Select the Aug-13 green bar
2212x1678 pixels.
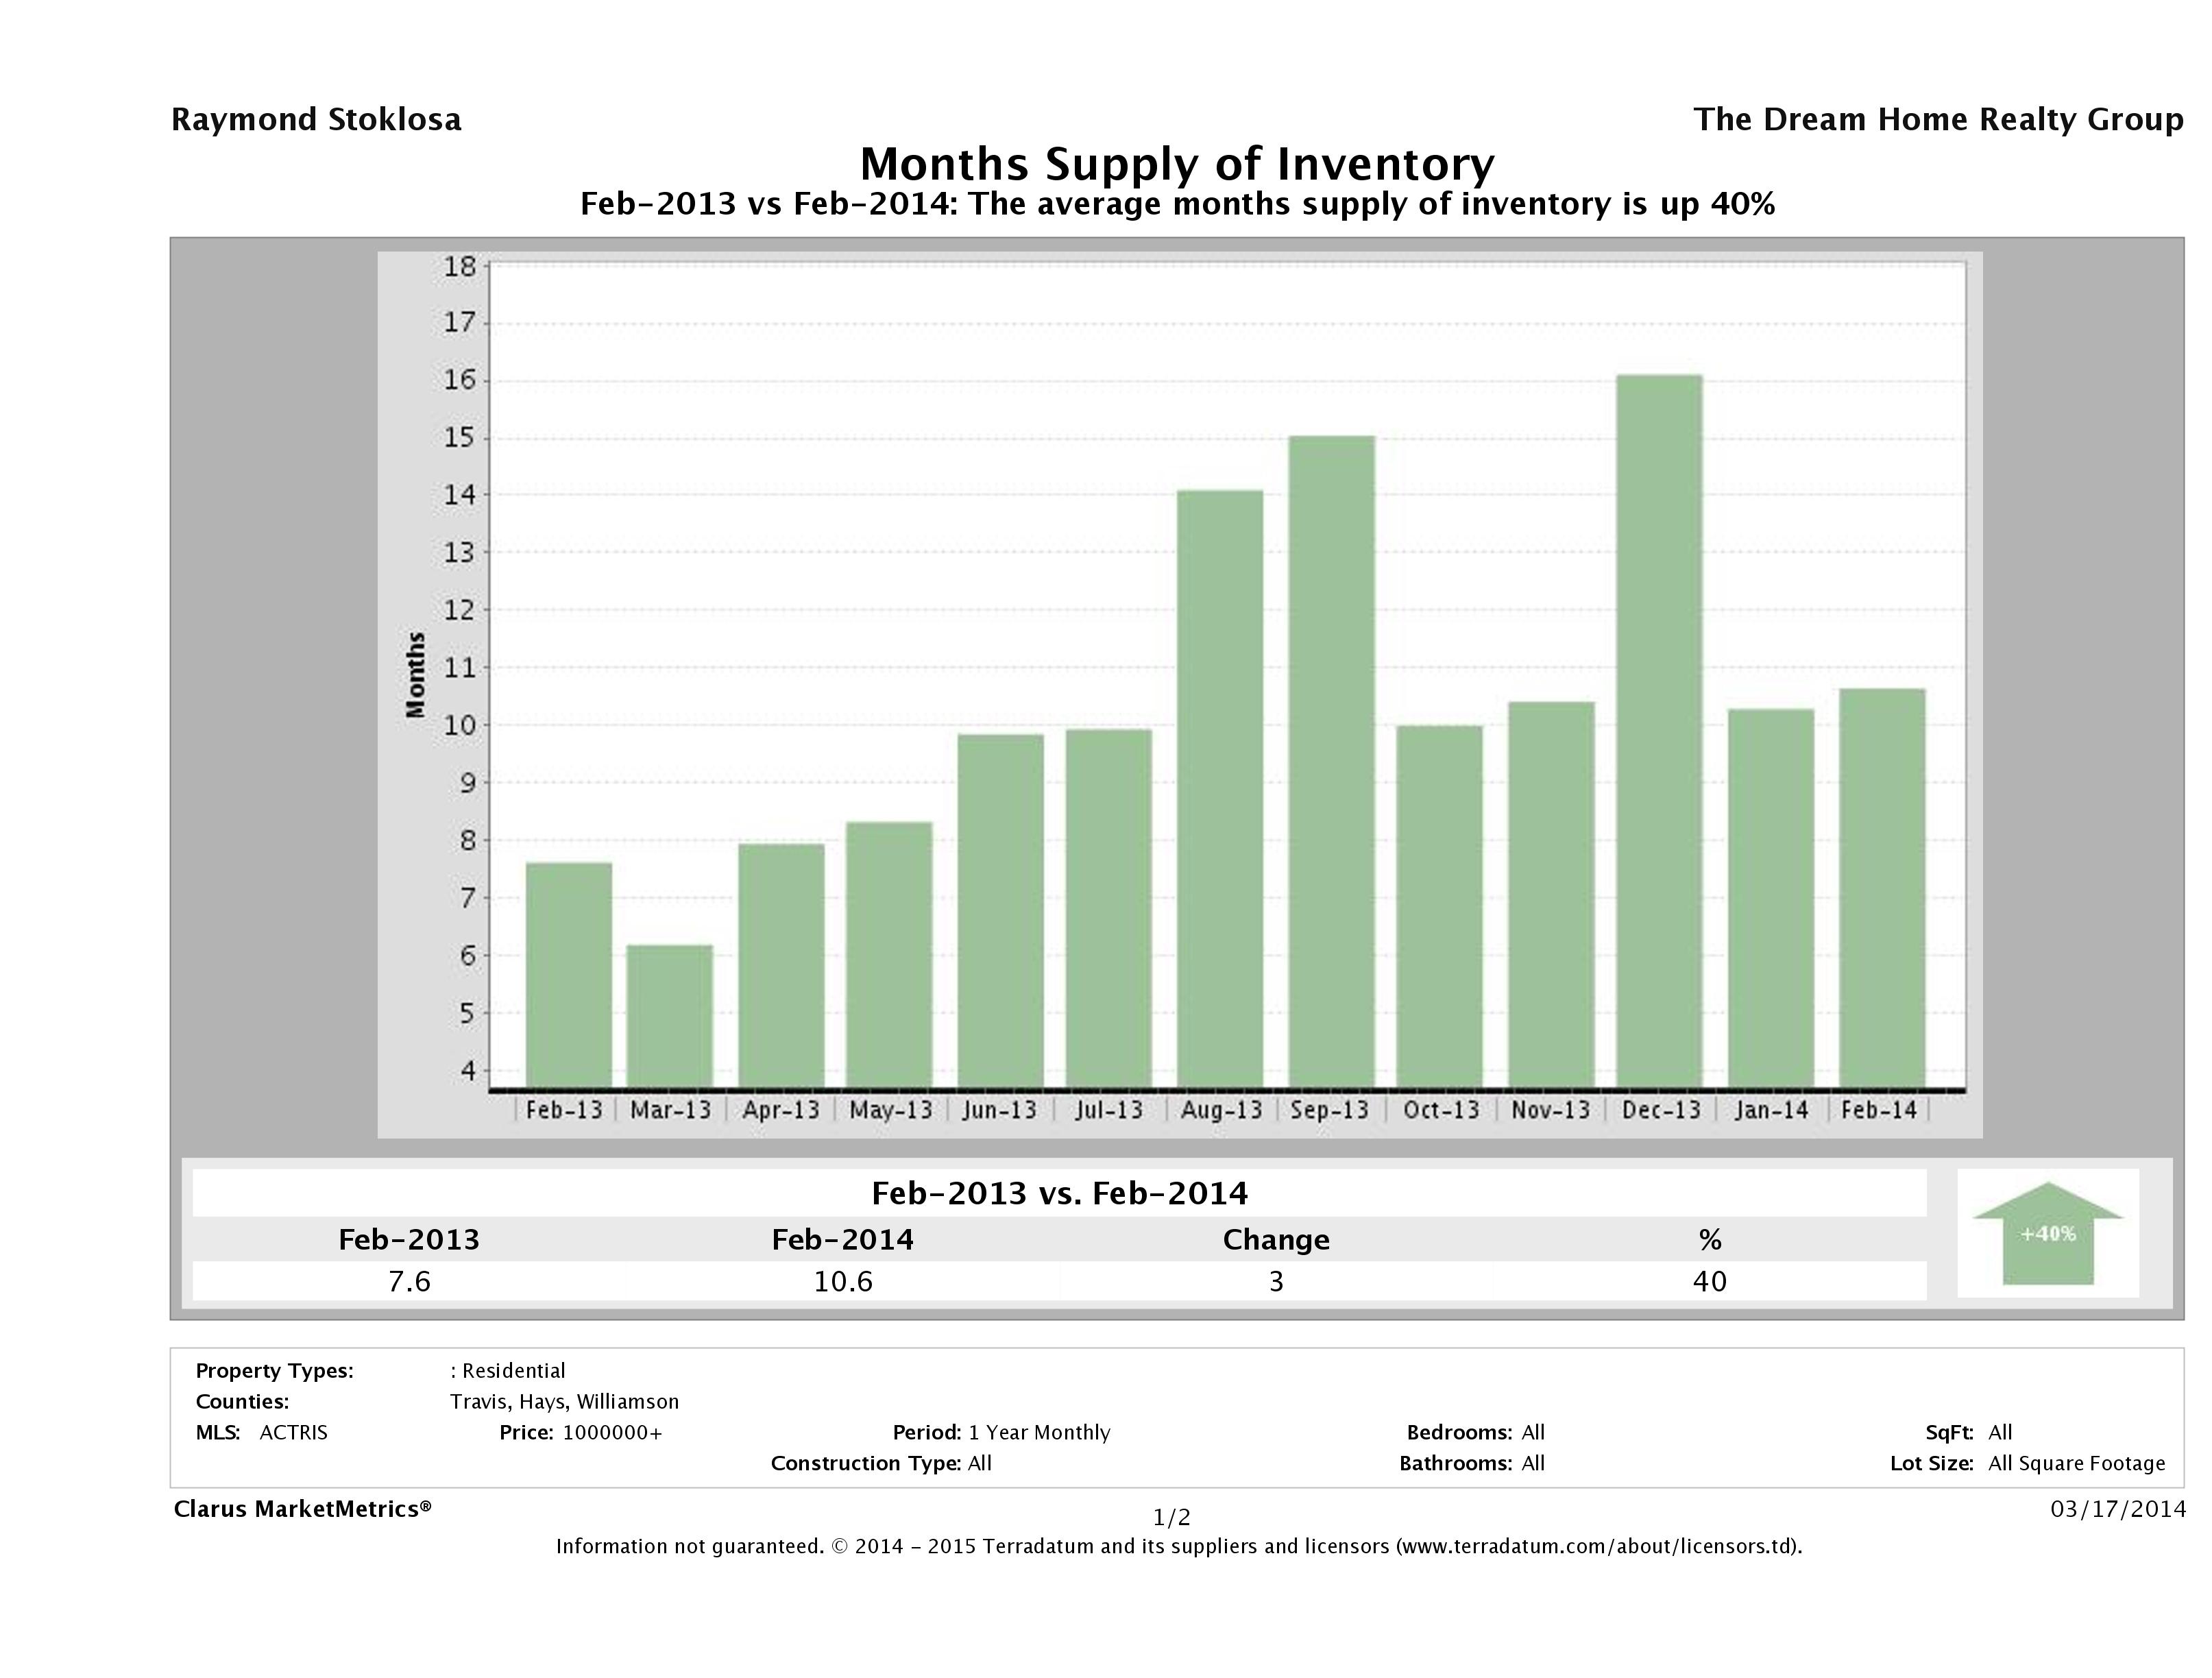(1220, 788)
